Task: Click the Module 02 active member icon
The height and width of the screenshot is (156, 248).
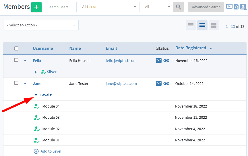Action: pos(36,129)
